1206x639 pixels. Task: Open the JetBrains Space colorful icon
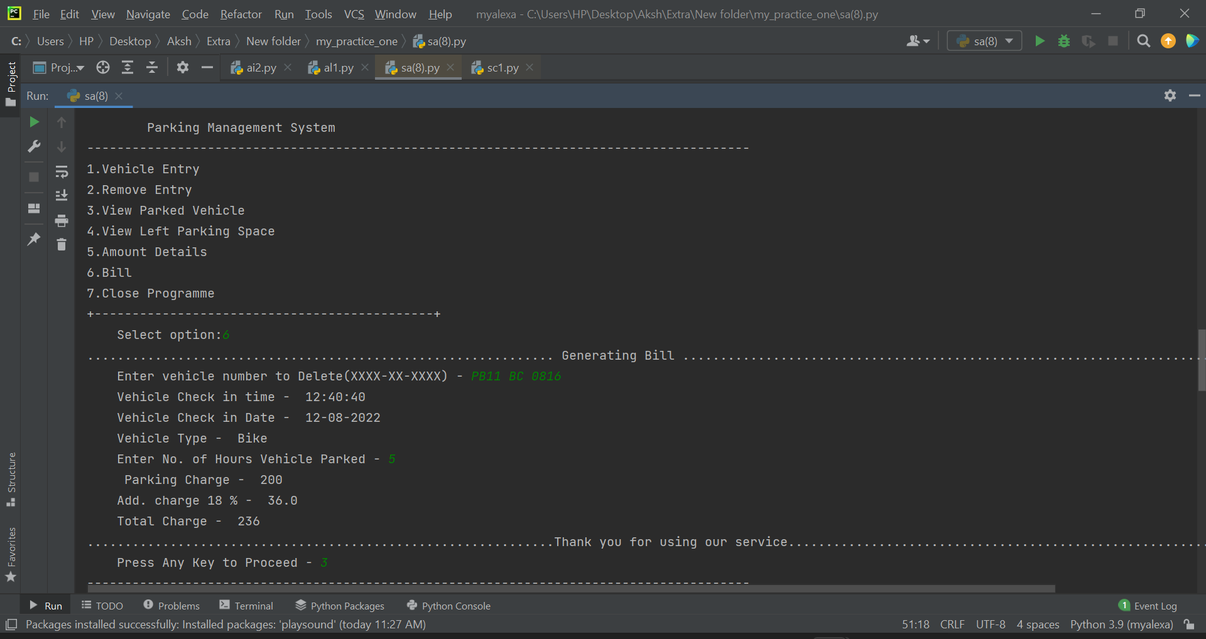1192,41
